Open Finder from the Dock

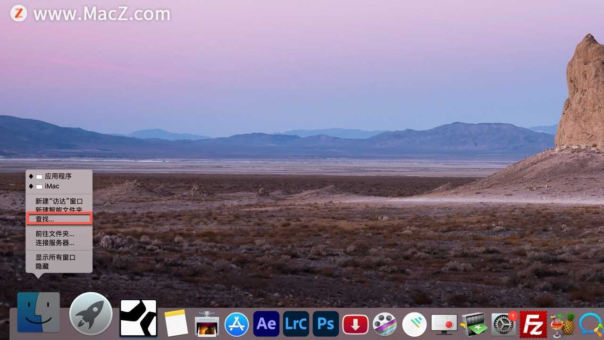point(39,312)
